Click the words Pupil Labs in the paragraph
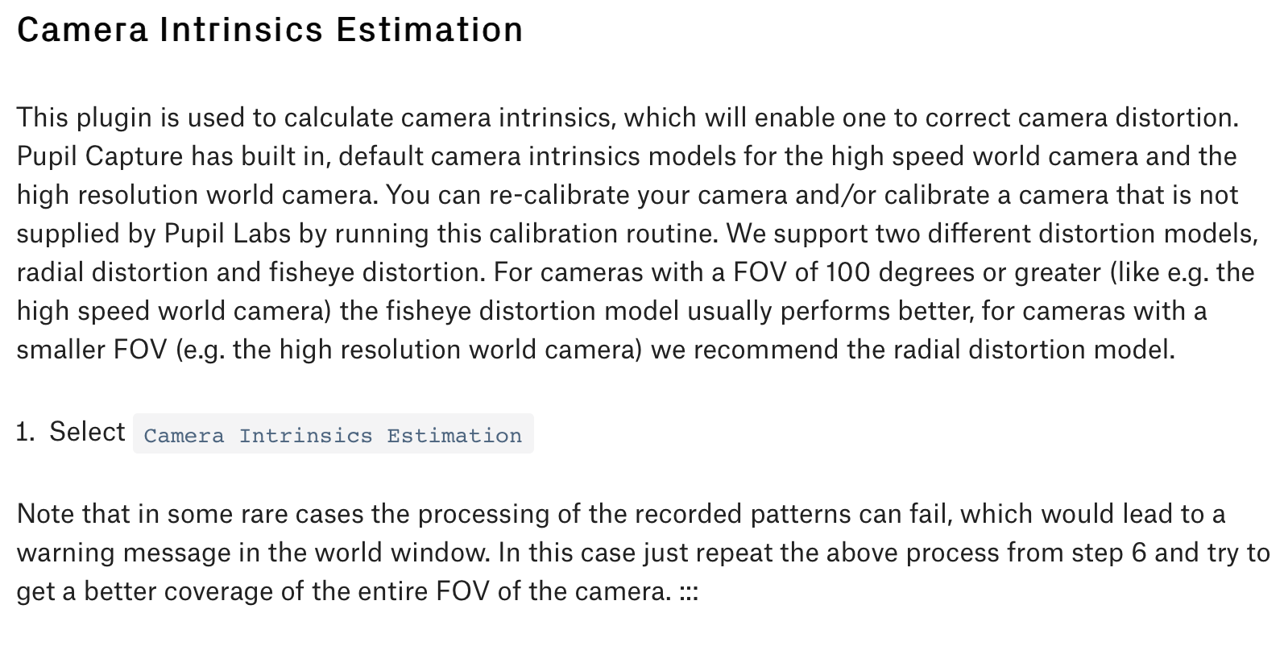 click(x=227, y=234)
